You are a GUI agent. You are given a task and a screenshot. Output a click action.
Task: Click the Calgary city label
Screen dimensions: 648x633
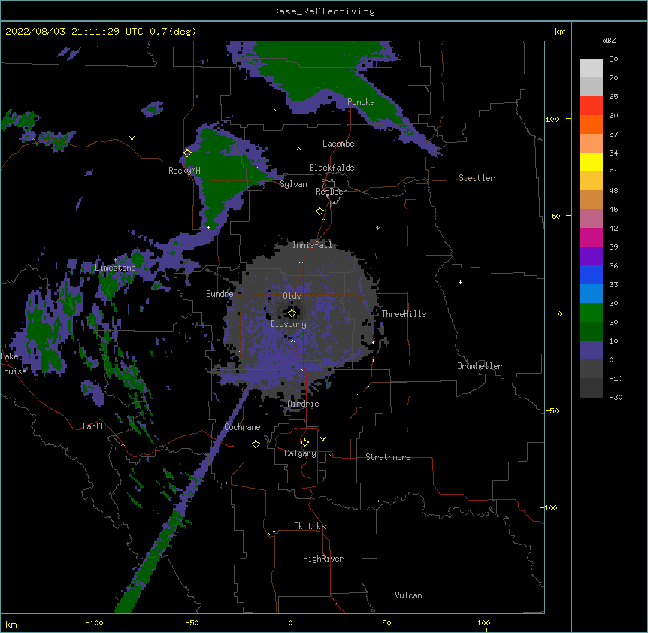point(300,453)
